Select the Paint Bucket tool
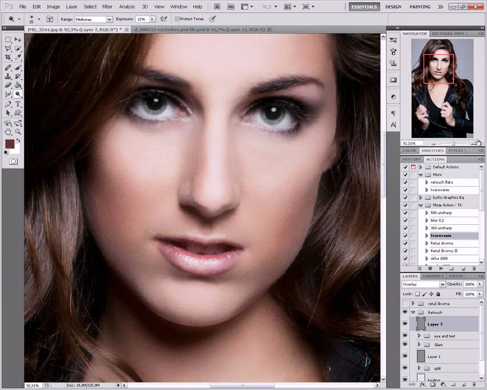This screenshot has height=390, width=487. pyautogui.click(x=18, y=85)
